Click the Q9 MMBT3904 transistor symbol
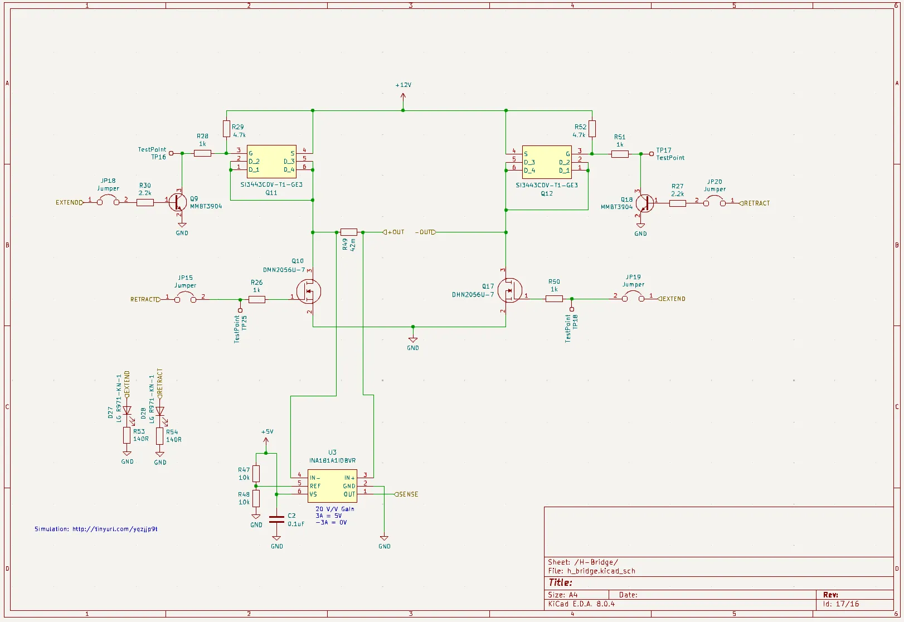Image resolution: width=904 pixels, height=622 pixels. click(177, 202)
